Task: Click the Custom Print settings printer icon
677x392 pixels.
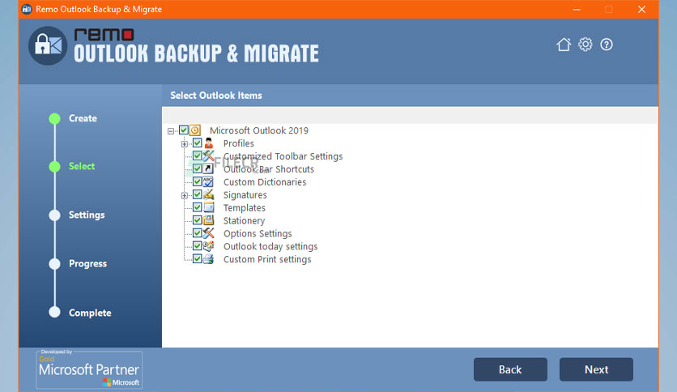Action: coord(209,259)
